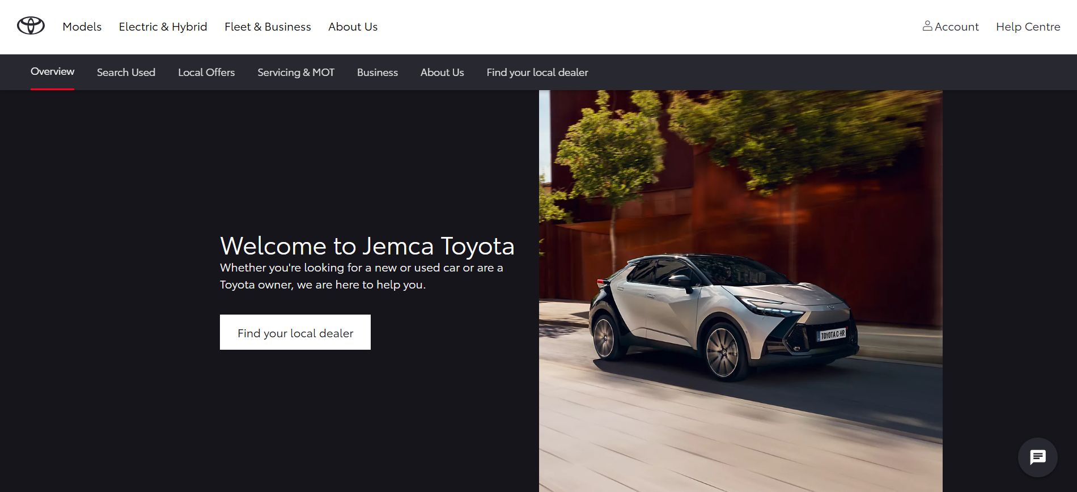The height and width of the screenshot is (492, 1077).
Task: Click the Account person icon
Action: tap(927, 26)
